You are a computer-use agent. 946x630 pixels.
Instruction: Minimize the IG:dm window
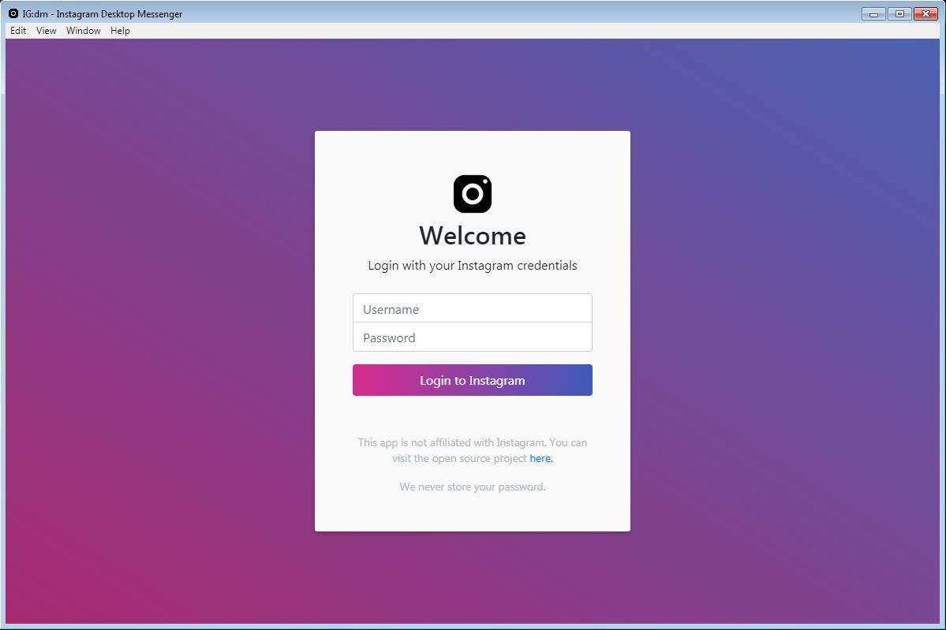873,14
